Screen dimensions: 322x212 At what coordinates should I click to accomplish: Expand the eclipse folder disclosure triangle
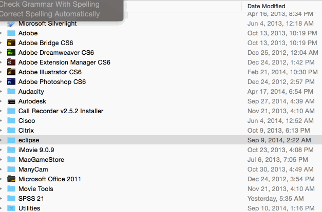pos(1,140)
